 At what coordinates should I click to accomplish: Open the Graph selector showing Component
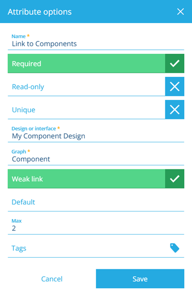[x=96, y=156]
